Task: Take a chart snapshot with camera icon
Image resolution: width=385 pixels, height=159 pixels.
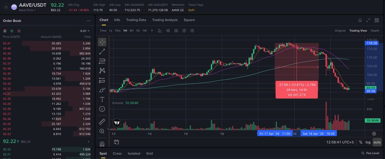Action: coord(176,31)
